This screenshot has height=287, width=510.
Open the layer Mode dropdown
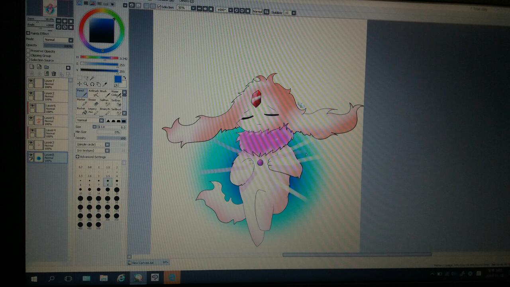pos(58,40)
